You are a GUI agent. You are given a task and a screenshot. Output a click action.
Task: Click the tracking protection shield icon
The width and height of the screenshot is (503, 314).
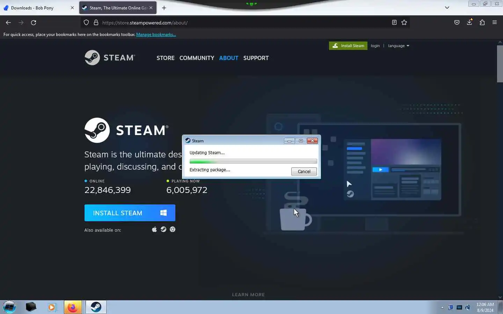tap(86, 23)
